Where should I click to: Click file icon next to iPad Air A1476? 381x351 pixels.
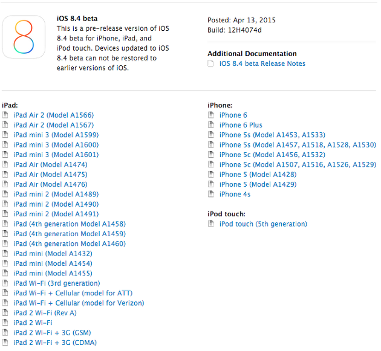click(x=5, y=184)
